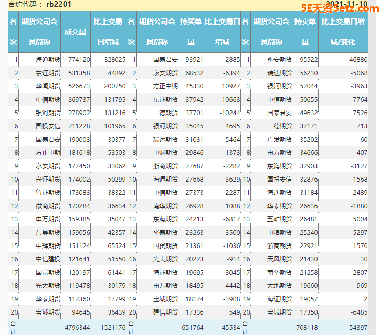Click the 持卖单量 column header
This screenshot has width=380, height=335.
point(305,32)
